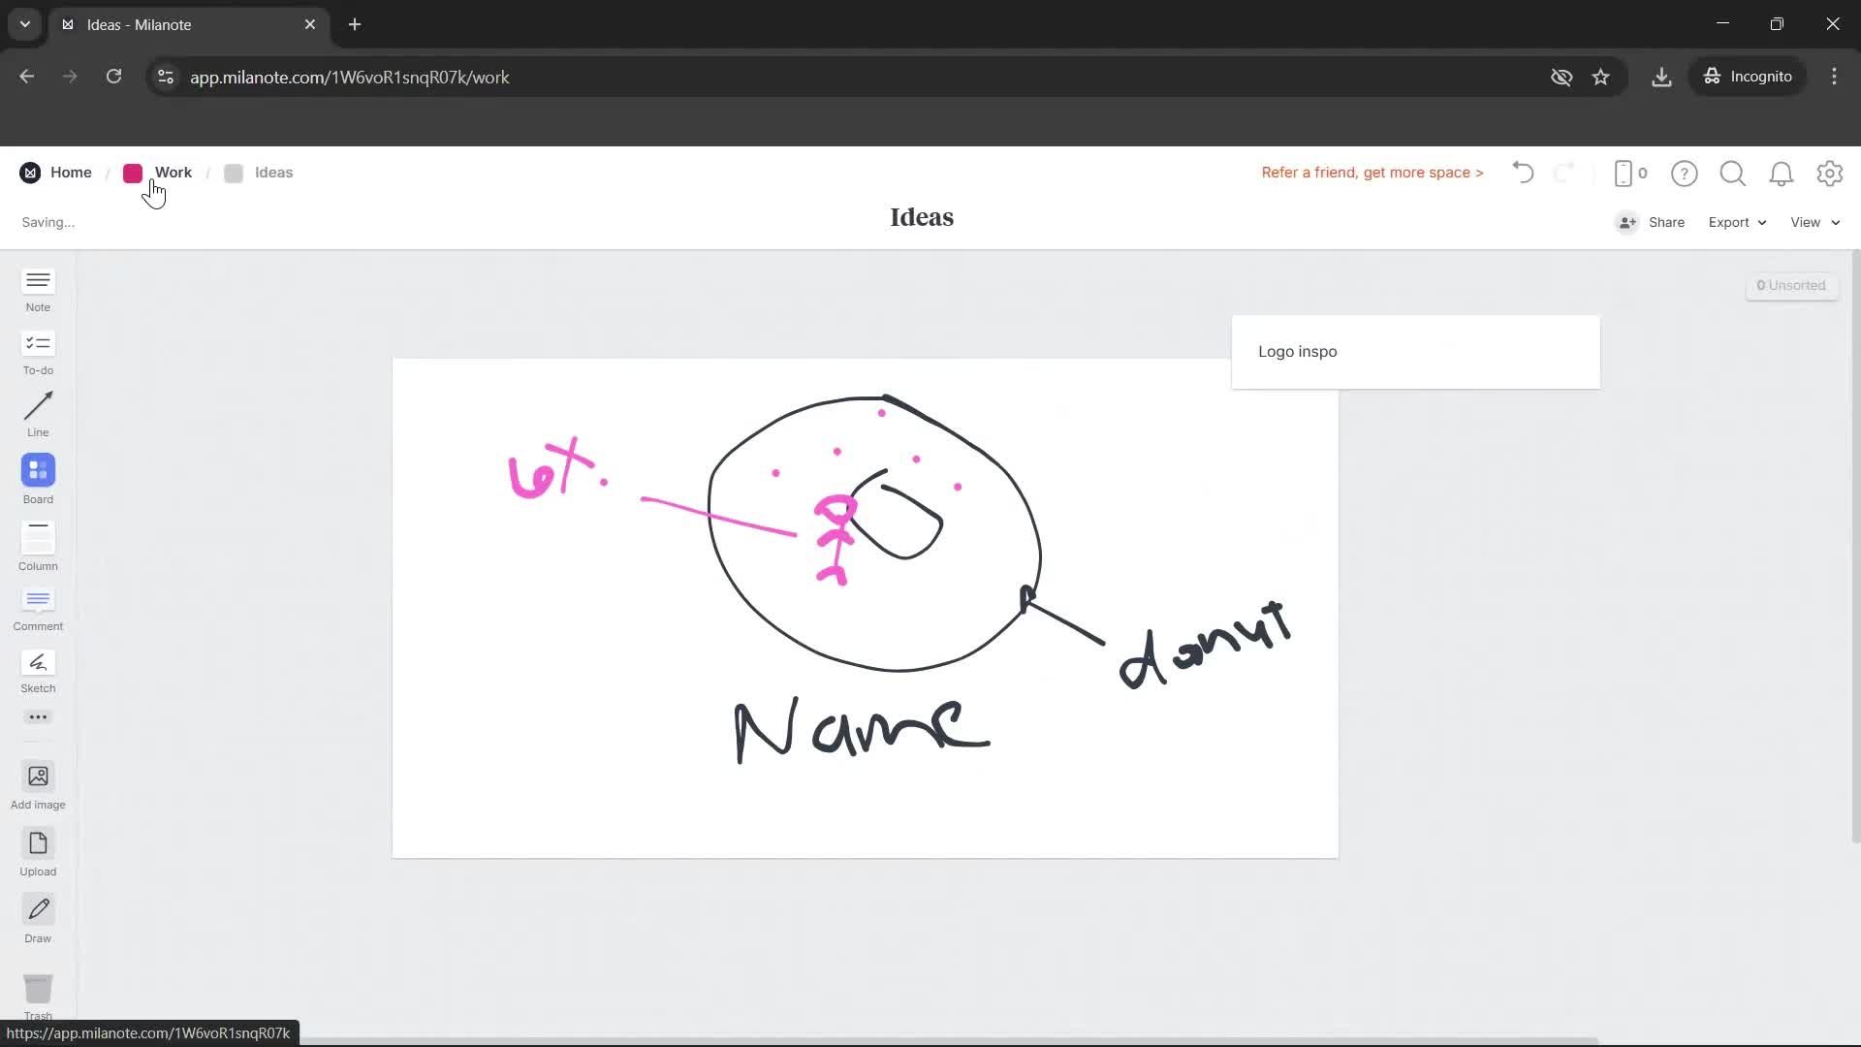
Task: Click the pink Work board color swatch
Action: pyautogui.click(x=133, y=173)
